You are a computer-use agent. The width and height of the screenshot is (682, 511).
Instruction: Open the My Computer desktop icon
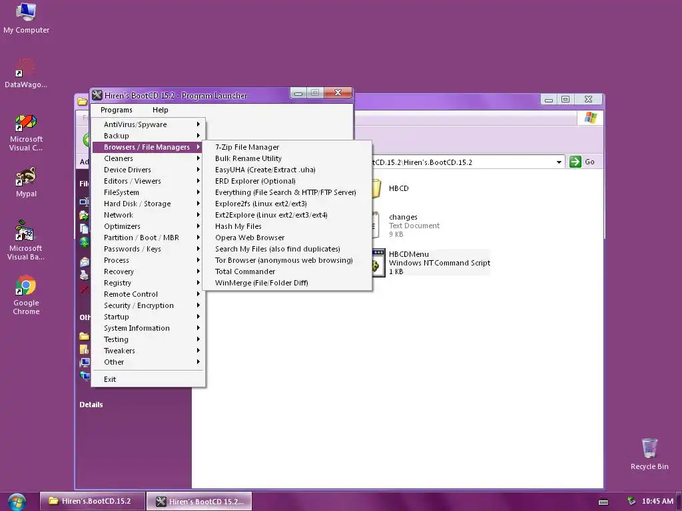coord(26,17)
